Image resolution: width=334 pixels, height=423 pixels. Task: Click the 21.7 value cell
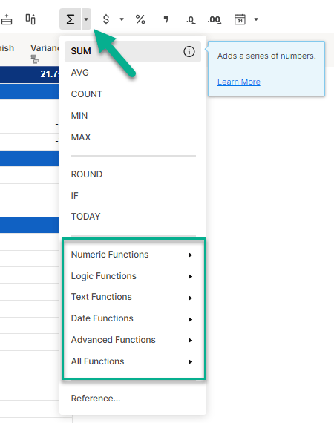point(42,74)
